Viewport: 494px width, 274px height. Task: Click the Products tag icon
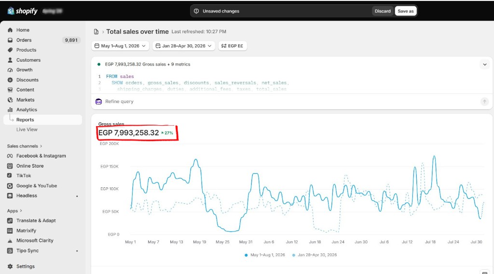coord(10,50)
